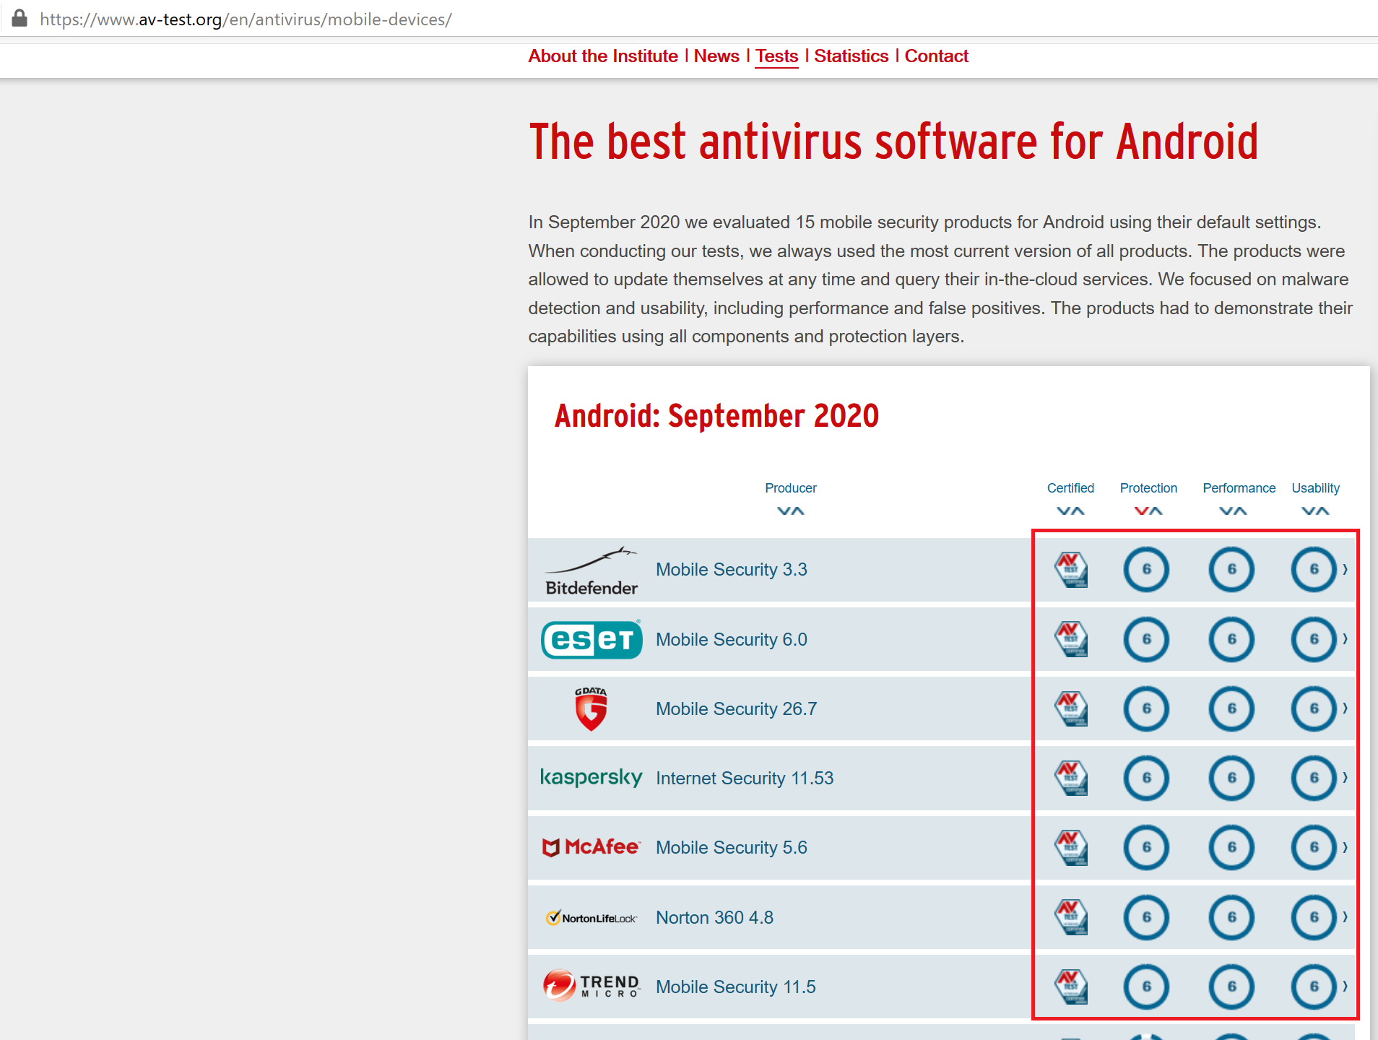
Task: Click the ESET logo
Action: point(591,639)
